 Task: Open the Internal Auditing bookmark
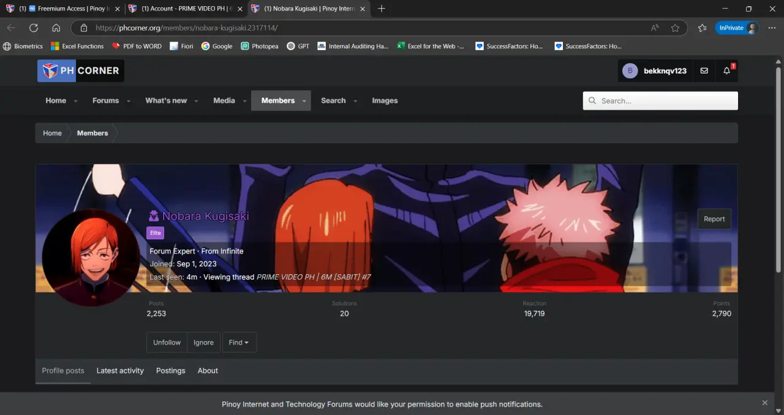(353, 46)
